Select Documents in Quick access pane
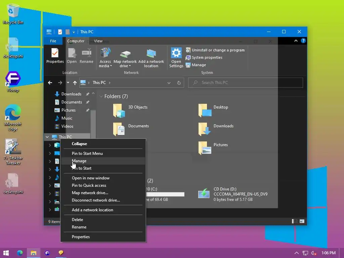344x258 pixels. 72,102
